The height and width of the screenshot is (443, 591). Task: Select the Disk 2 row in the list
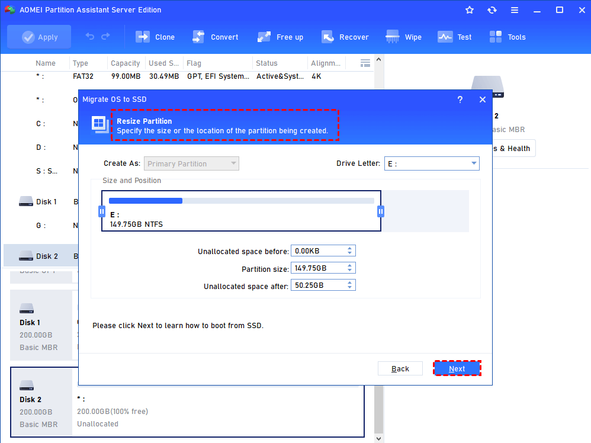[41, 256]
